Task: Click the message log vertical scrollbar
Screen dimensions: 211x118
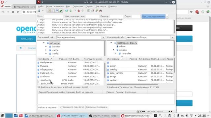Action: tap(174, 27)
